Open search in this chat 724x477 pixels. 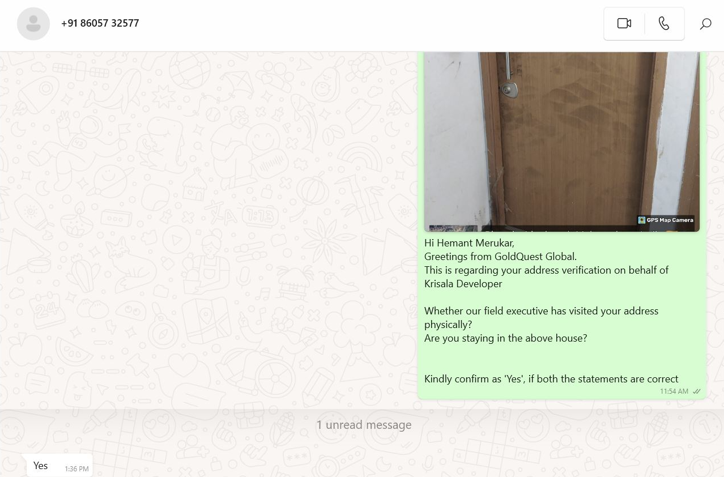tap(705, 24)
